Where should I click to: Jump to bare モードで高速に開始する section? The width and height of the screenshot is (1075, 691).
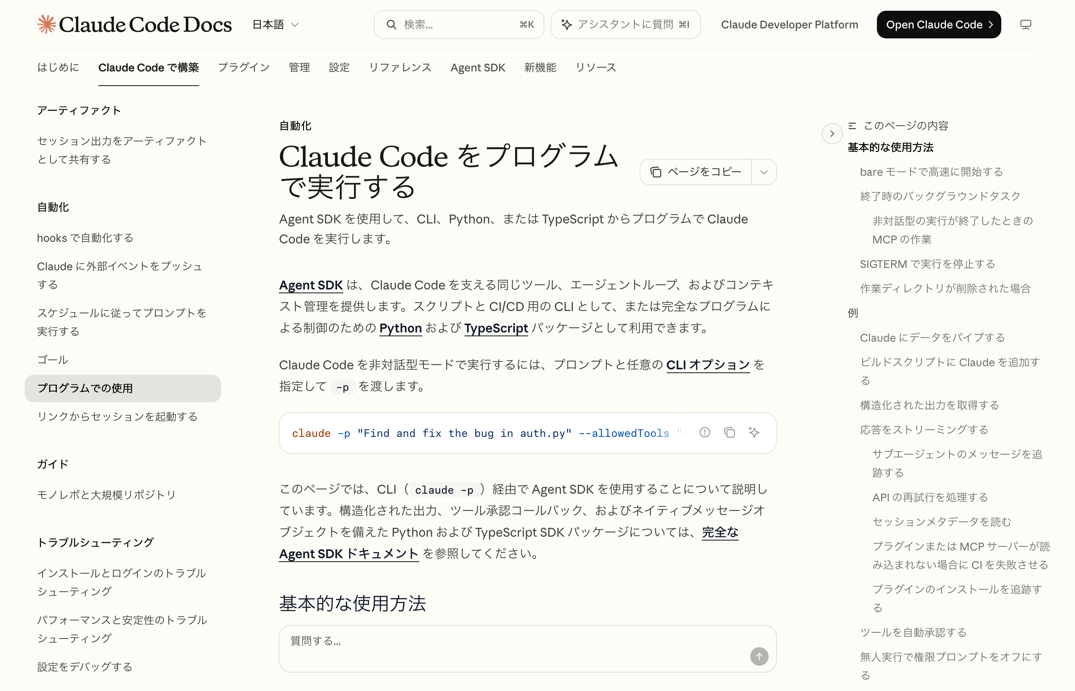click(x=931, y=172)
